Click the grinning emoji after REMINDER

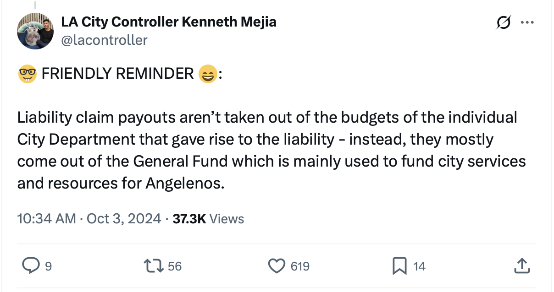tap(207, 73)
